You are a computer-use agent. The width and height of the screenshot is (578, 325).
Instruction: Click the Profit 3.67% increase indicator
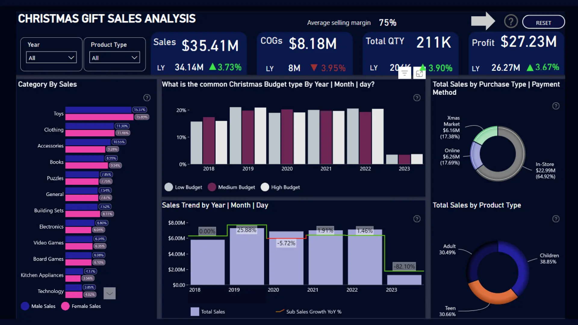543,67
